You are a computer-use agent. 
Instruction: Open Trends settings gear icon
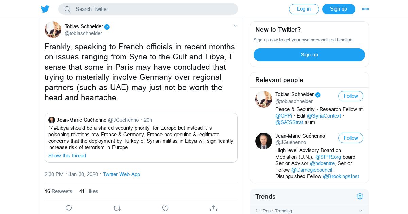[360, 196]
